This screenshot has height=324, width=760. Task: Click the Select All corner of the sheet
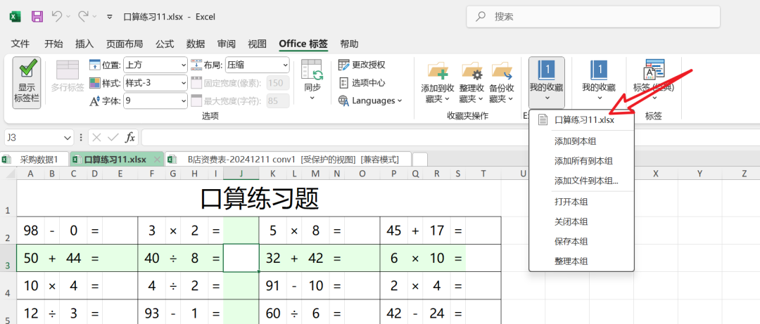coord(8,174)
